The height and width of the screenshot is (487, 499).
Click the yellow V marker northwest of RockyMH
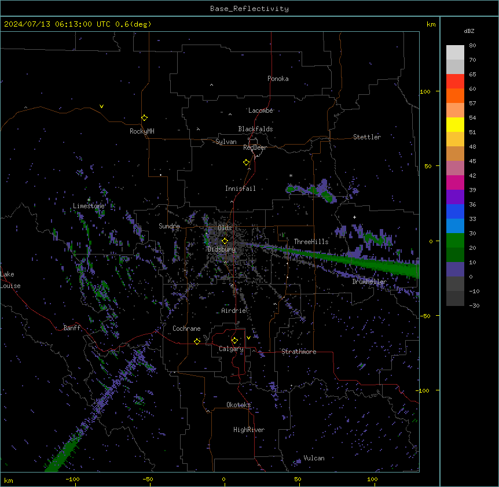(x=101, y=106)
